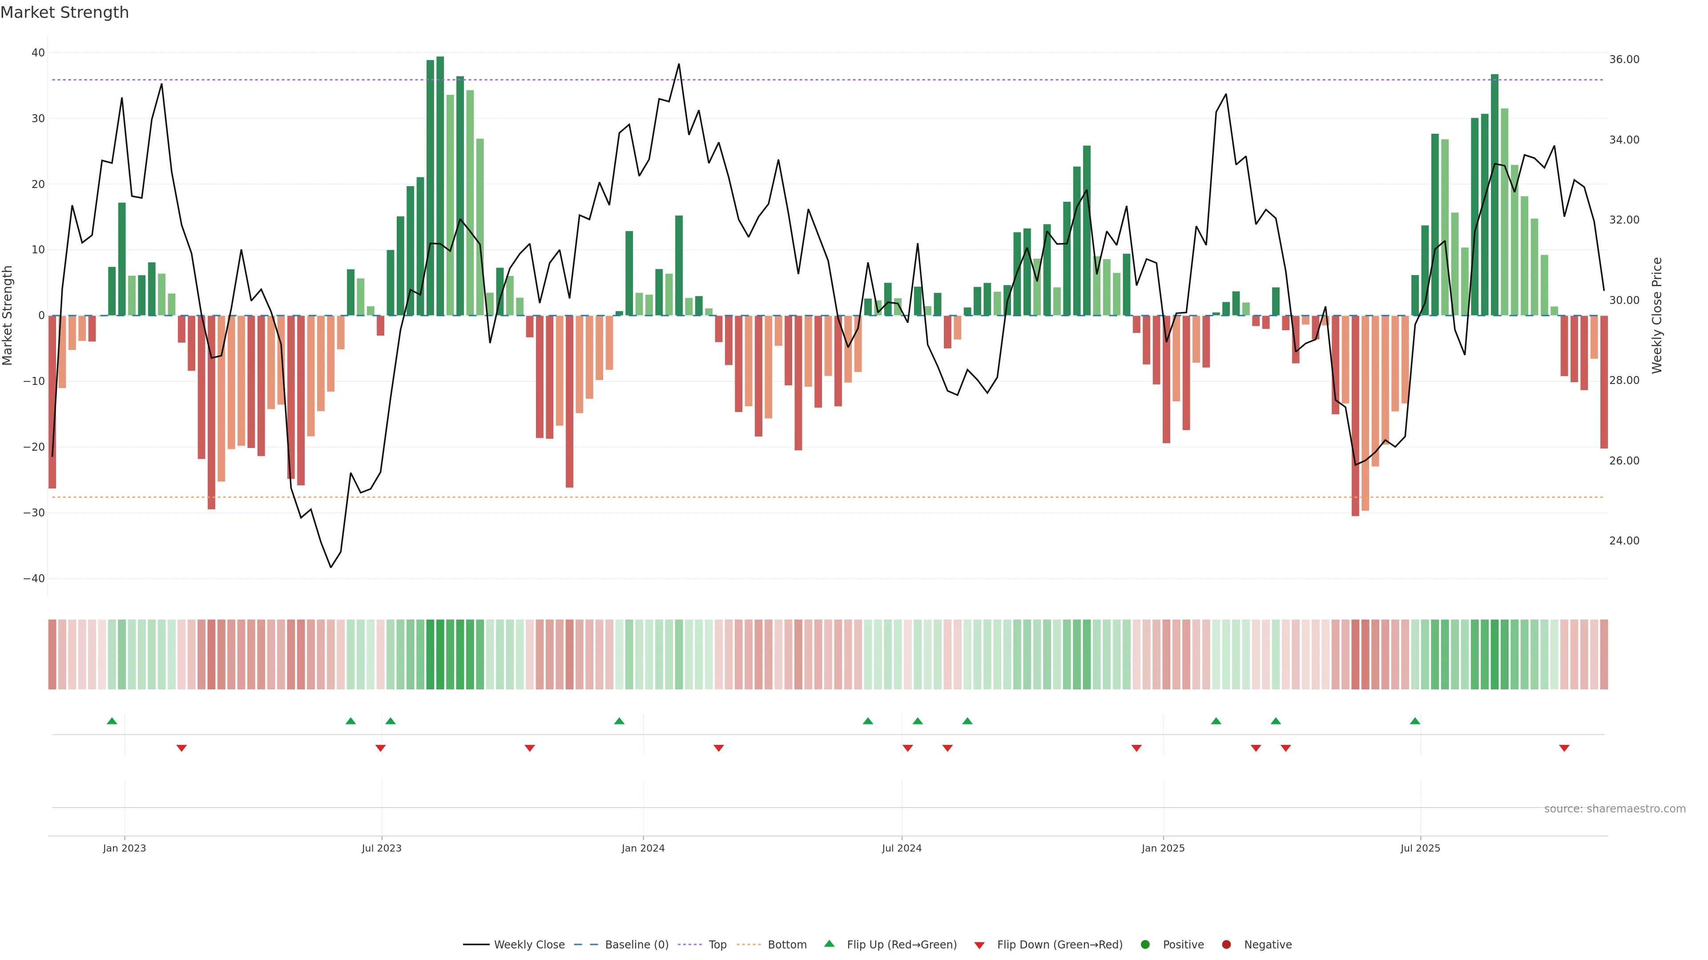Click the Flip Down red triangle legend icon
This screenshot has width=1708, height=960.
979,945
